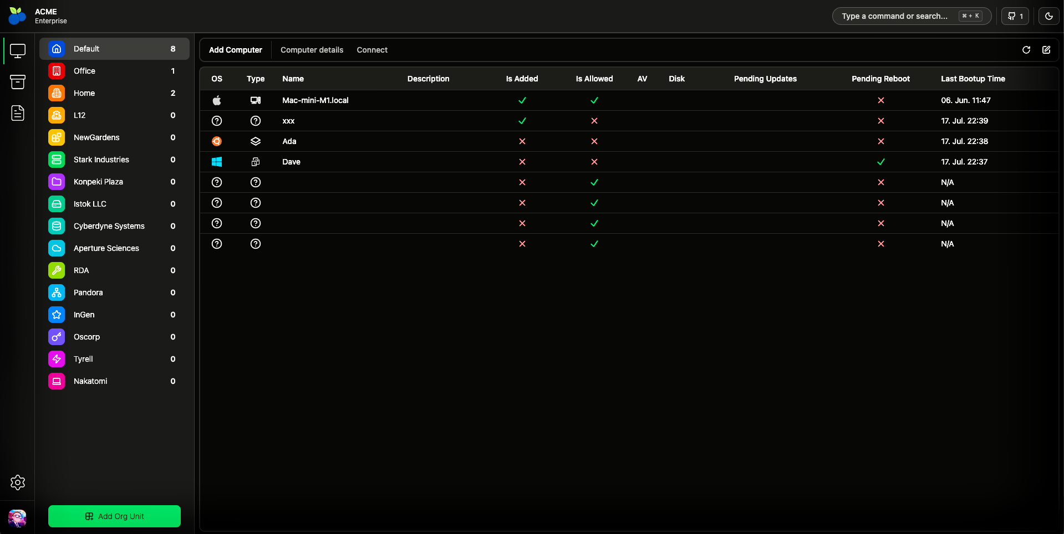Select the Stark Industries org unit
Image resolution: width=1064 pixels, height=534 pixels.
(114, 160)
